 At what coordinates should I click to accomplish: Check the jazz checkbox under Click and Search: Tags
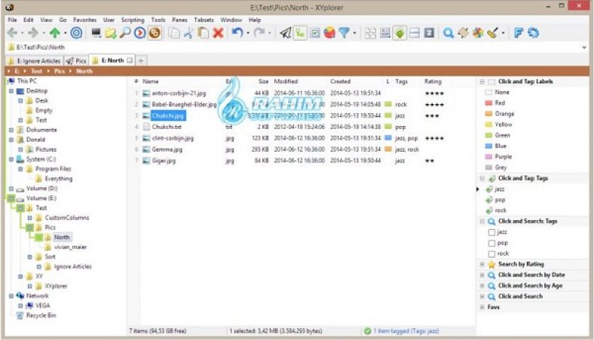[491, 232]
